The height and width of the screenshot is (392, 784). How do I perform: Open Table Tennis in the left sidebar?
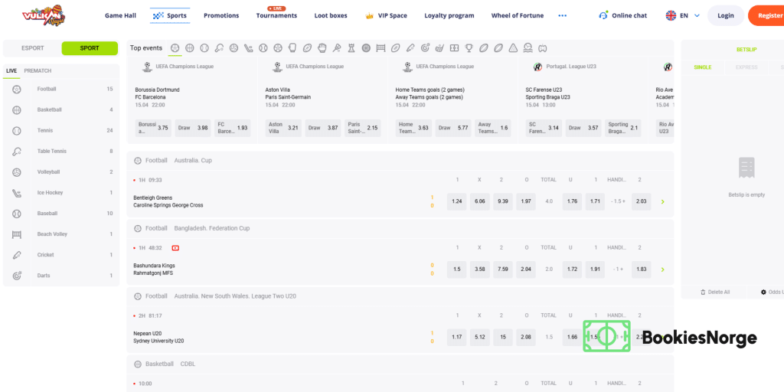(x=61, y=151)
